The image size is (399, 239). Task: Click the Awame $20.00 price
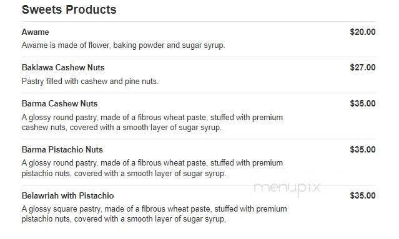coord(363,32)
